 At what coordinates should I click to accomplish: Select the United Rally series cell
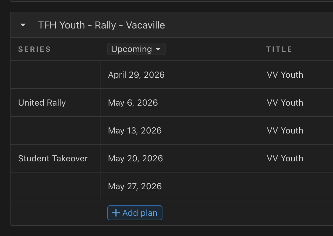click(x=42, y=103)
